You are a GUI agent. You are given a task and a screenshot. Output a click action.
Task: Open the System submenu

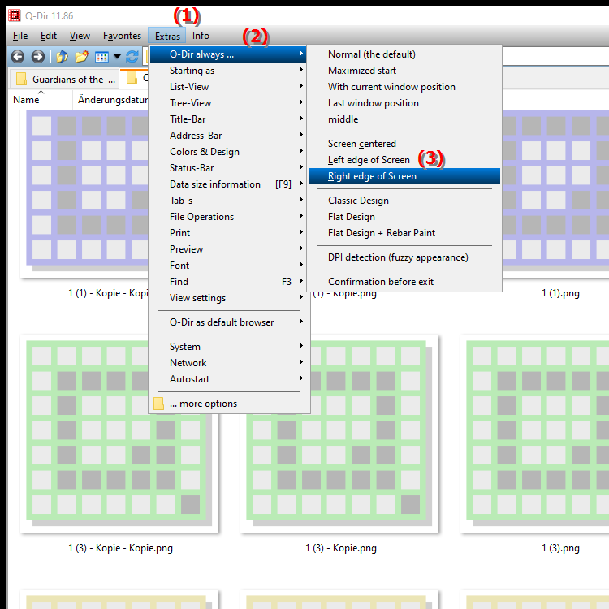coord(228,347)
